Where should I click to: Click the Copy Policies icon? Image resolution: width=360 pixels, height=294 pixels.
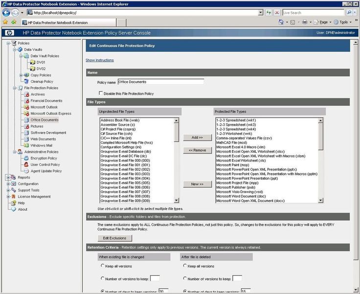coord(26,75)
